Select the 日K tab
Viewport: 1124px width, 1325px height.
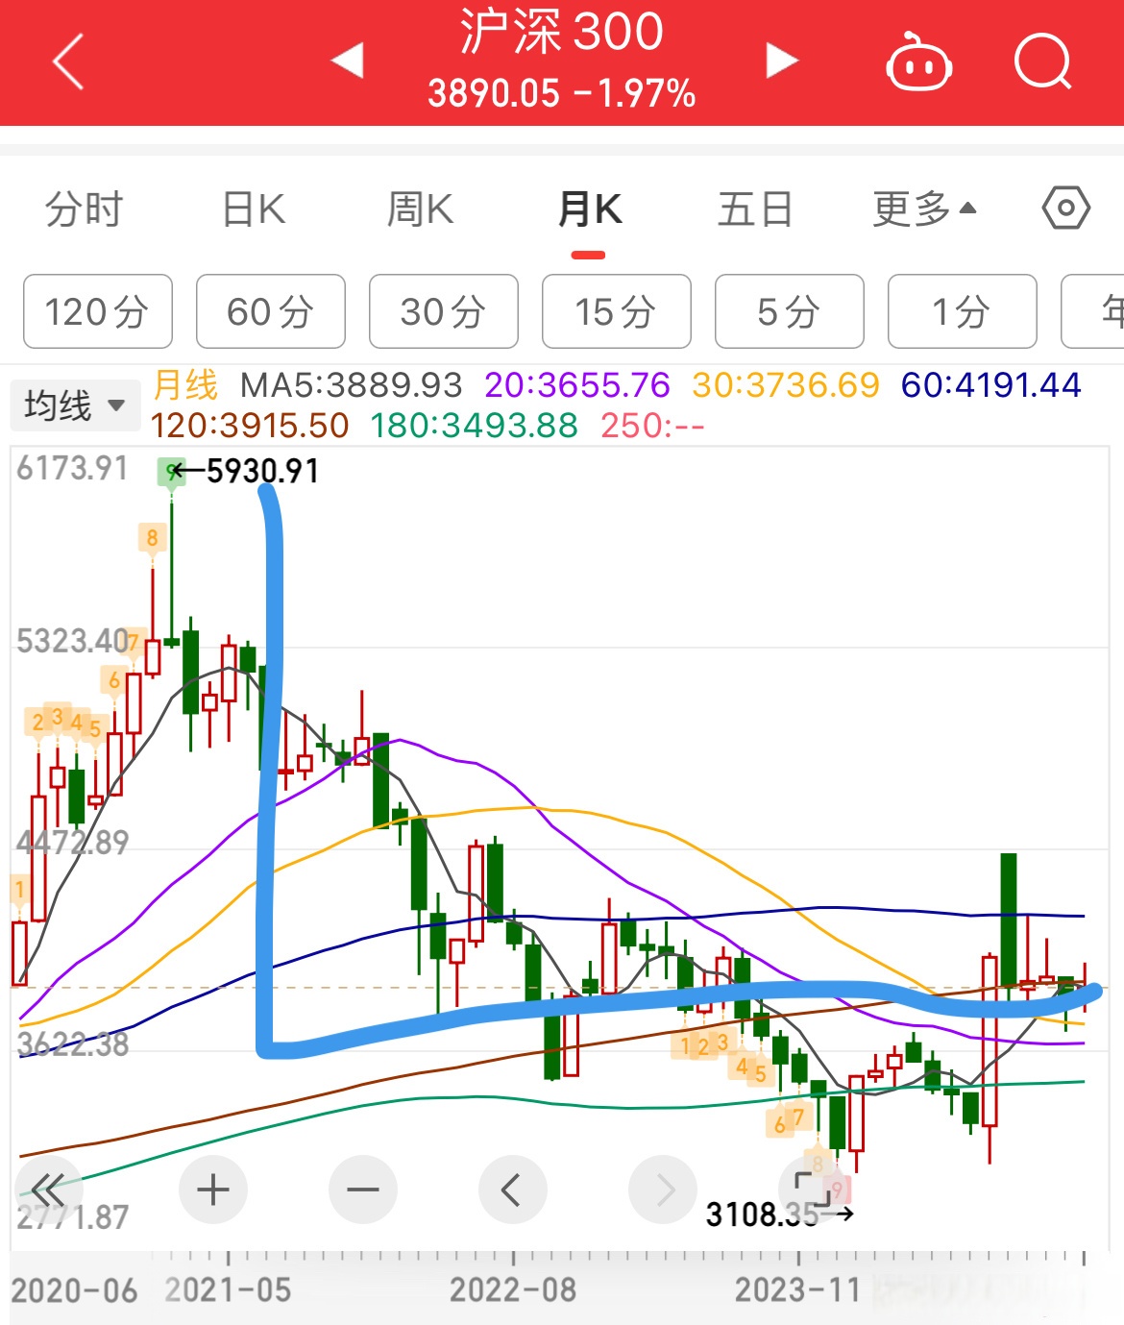[254, 209]
